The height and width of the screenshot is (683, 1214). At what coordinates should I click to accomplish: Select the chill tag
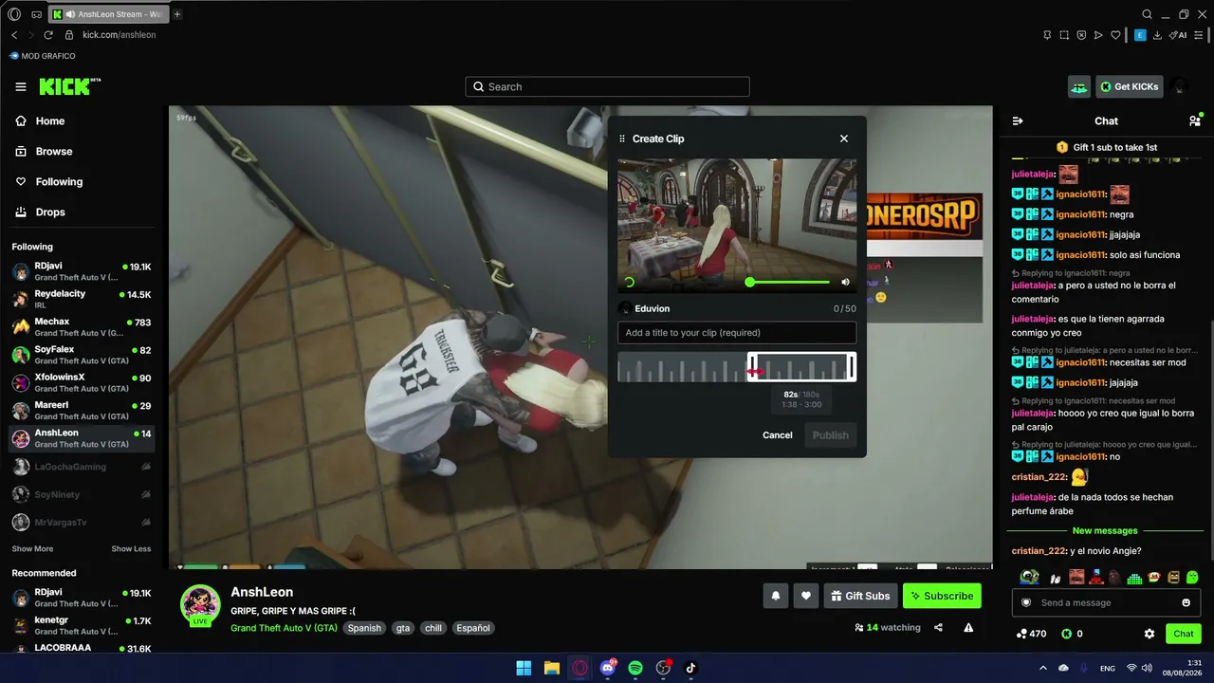click(x=433, y=628)
